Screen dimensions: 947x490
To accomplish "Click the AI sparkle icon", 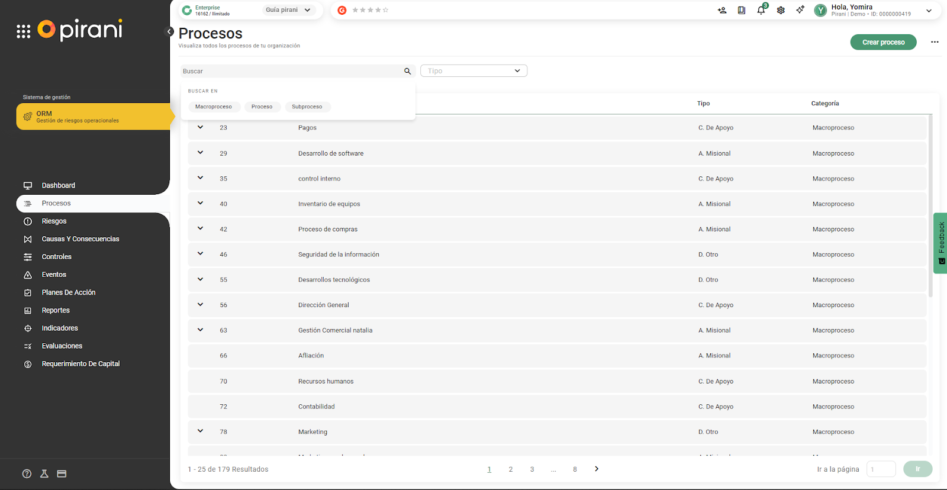I will 800,10.
